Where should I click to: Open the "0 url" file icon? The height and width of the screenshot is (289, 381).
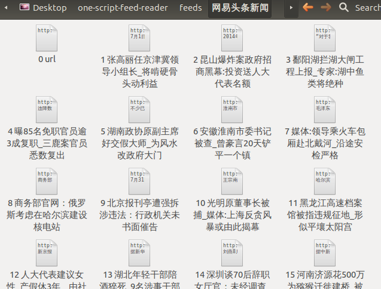tap(47, 38)
